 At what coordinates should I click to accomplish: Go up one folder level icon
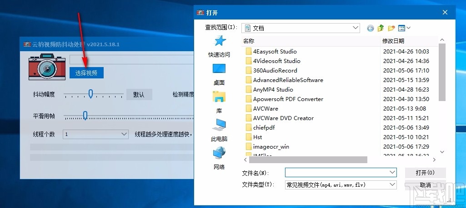point(381,28)
